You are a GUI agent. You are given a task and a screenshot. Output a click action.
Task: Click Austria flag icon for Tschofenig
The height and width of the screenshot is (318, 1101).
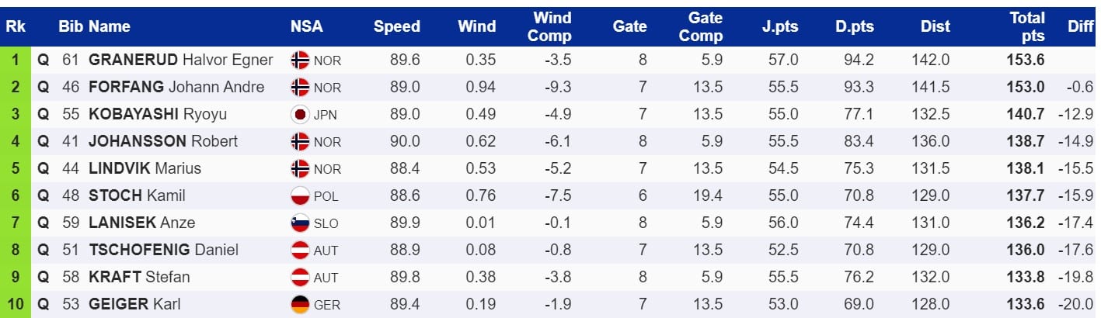300,251
